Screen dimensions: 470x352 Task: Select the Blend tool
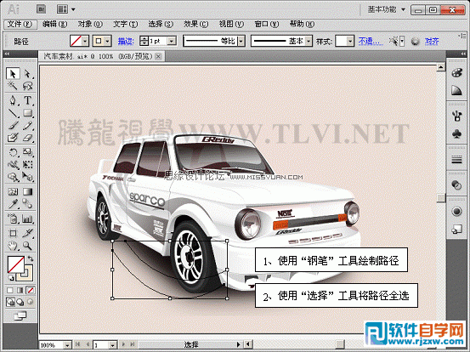coord(27,204)
